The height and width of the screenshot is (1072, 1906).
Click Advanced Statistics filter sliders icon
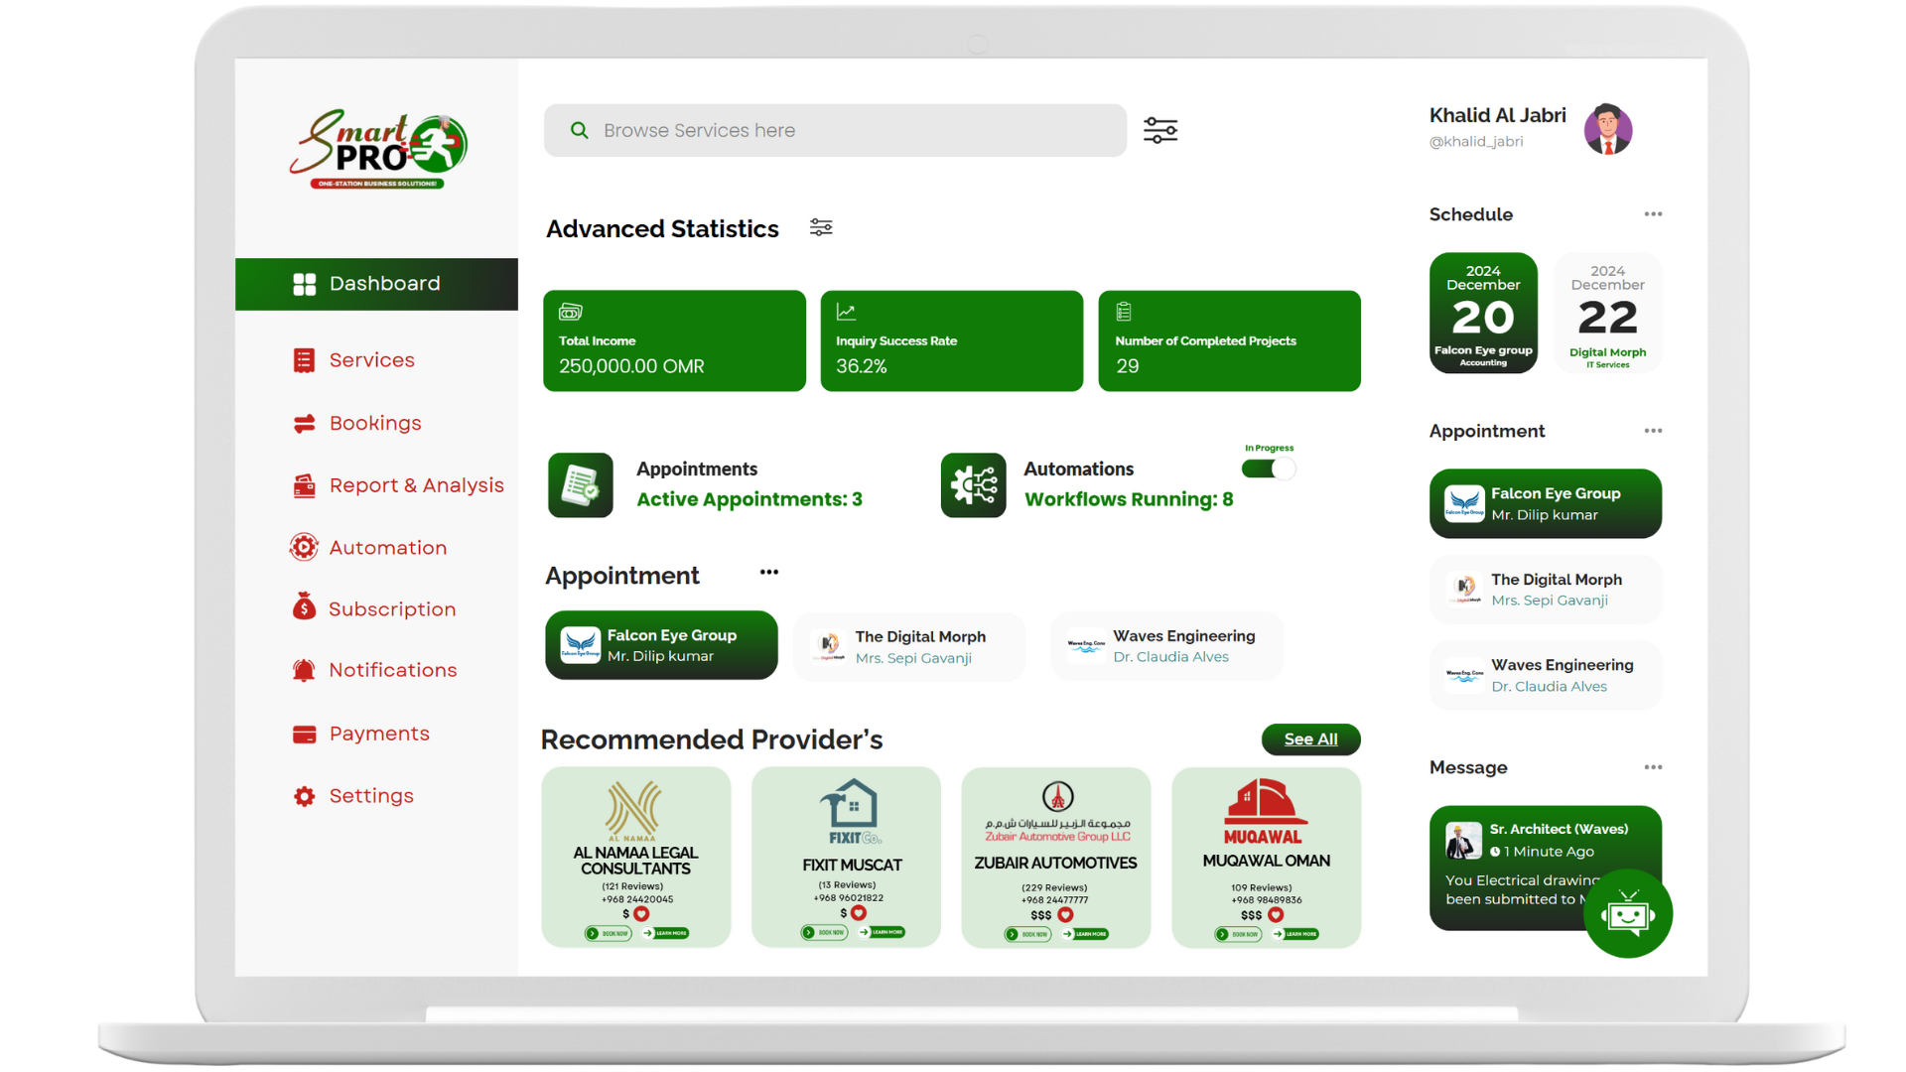point(821,227)
